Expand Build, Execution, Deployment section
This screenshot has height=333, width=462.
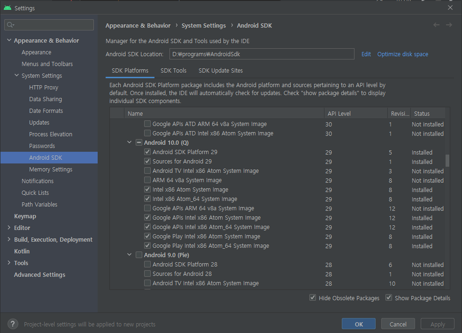(x=9, y=239)
